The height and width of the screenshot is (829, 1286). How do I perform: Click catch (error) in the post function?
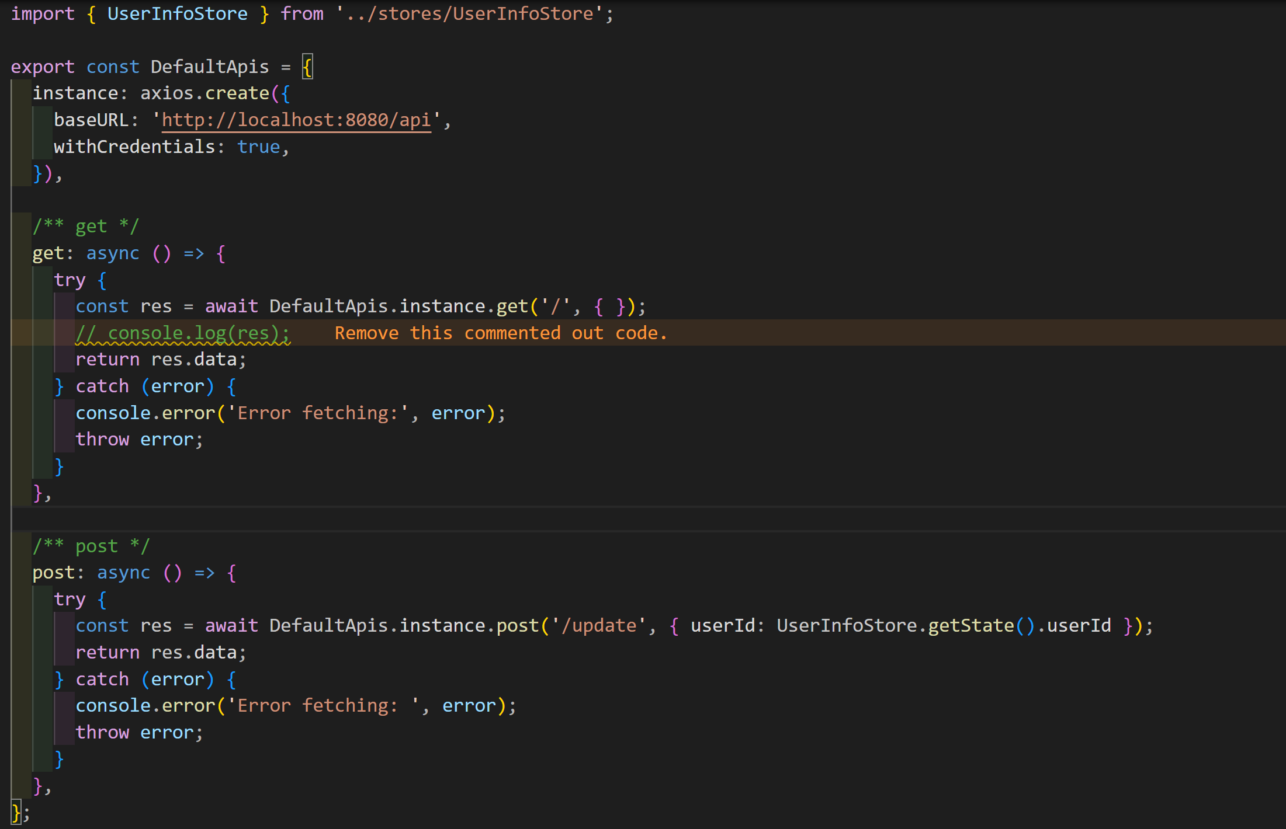pos(145,679)
